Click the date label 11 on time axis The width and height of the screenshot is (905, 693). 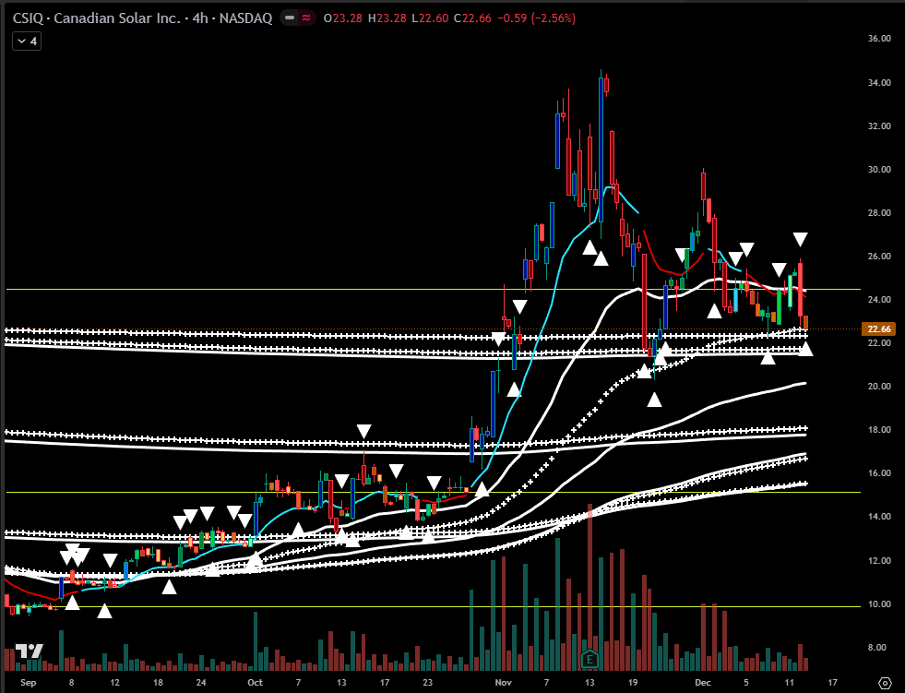[789, 683]
